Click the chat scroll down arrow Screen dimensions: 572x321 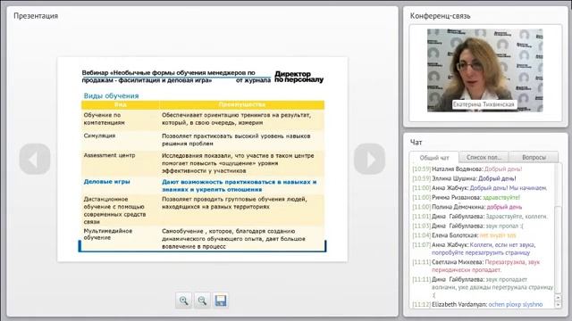pyautogui.click(x=558, y=305)
